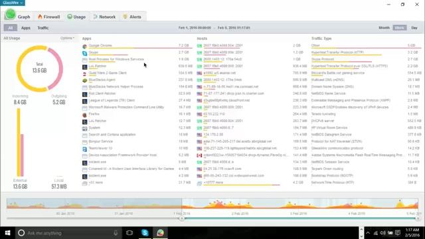Click the Bonjour Service icon
This screenshot has height=239, width=425.
(x=84, y=142)
